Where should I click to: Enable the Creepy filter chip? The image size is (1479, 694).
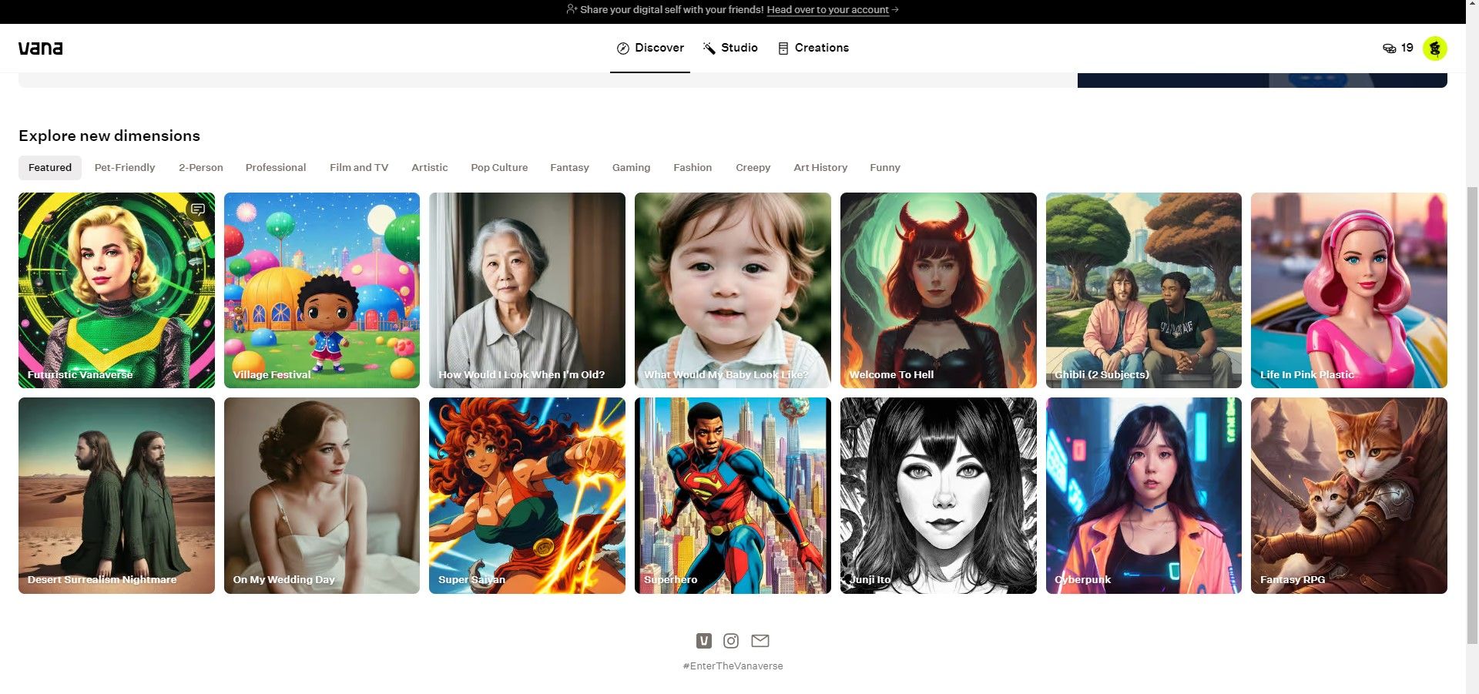(x=753, y=167)
